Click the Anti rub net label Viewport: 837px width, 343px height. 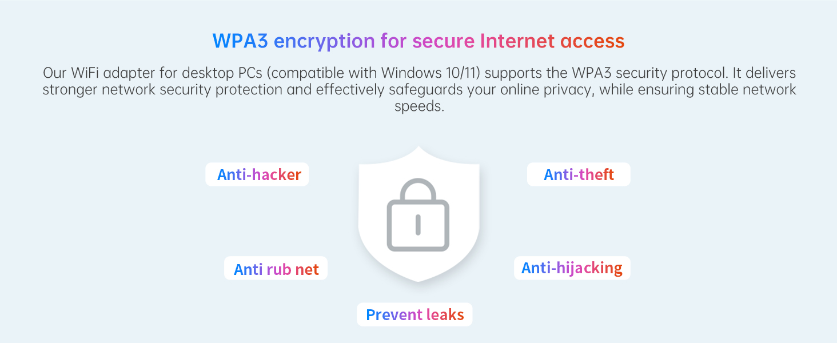[x=276, y=269]
